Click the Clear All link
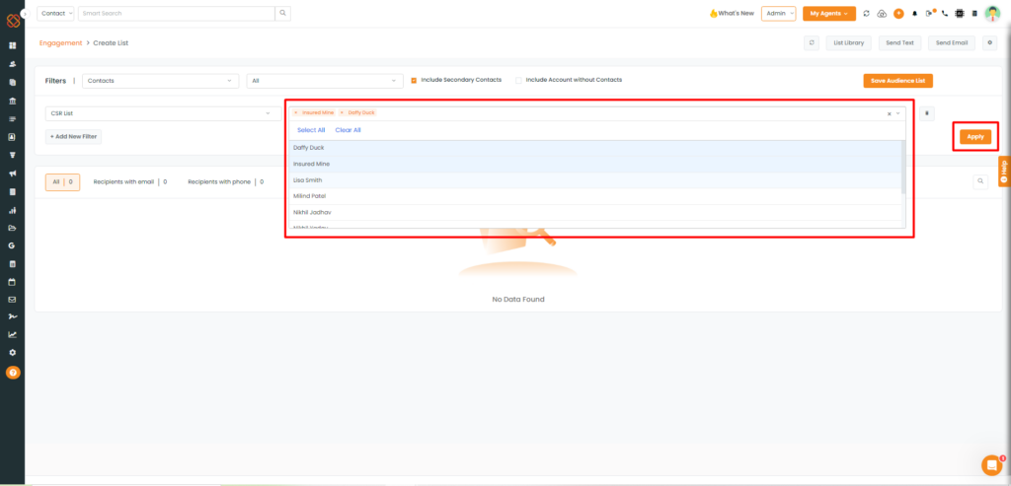The height and width of the screenshot is (486, 1011). (x=349, y=130)
